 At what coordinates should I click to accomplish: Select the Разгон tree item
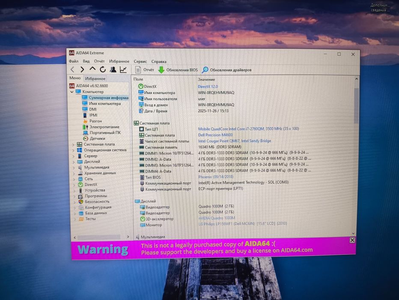92,121
